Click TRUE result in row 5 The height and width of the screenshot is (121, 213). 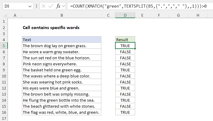click(x=125, y=46)
